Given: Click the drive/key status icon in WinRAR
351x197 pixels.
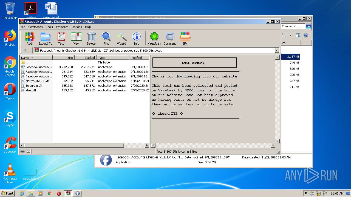Looking at the screenshot, I should (25, 151).
